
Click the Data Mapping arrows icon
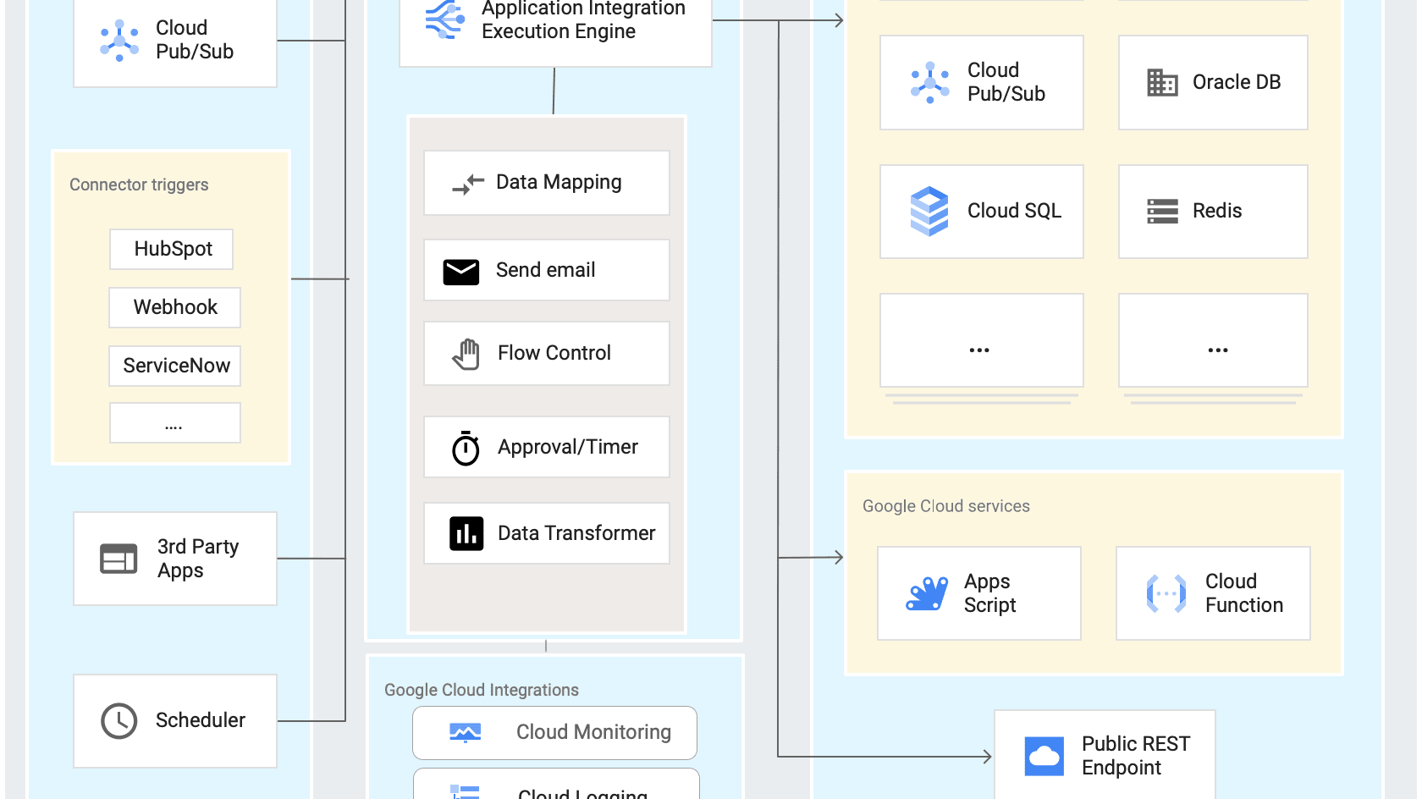click(468, 184)
